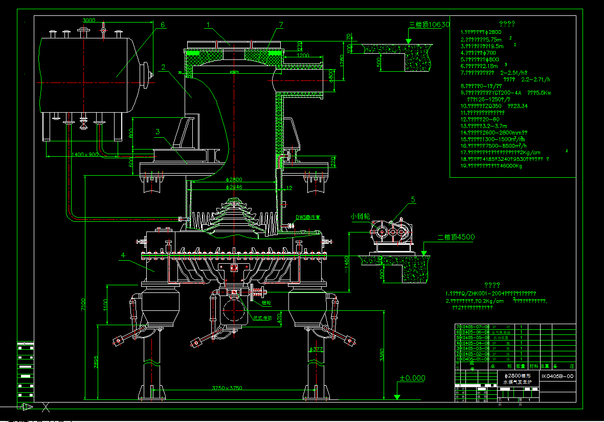The height and width of the screenshot is (422, 604).
Task: Select callout number 1 above the furnace top
Action: pyautogui.click(x=208, y=25)
